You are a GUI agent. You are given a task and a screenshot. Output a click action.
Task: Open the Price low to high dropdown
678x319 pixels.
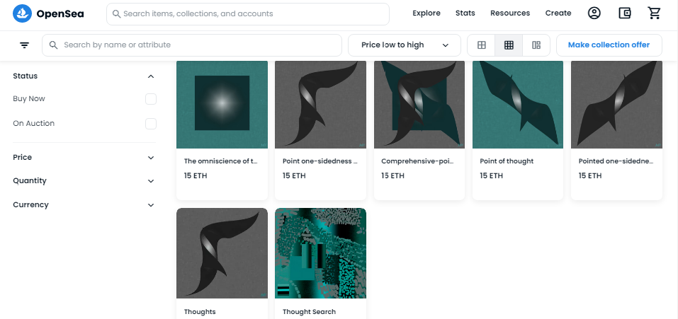(x=405, y=45)
